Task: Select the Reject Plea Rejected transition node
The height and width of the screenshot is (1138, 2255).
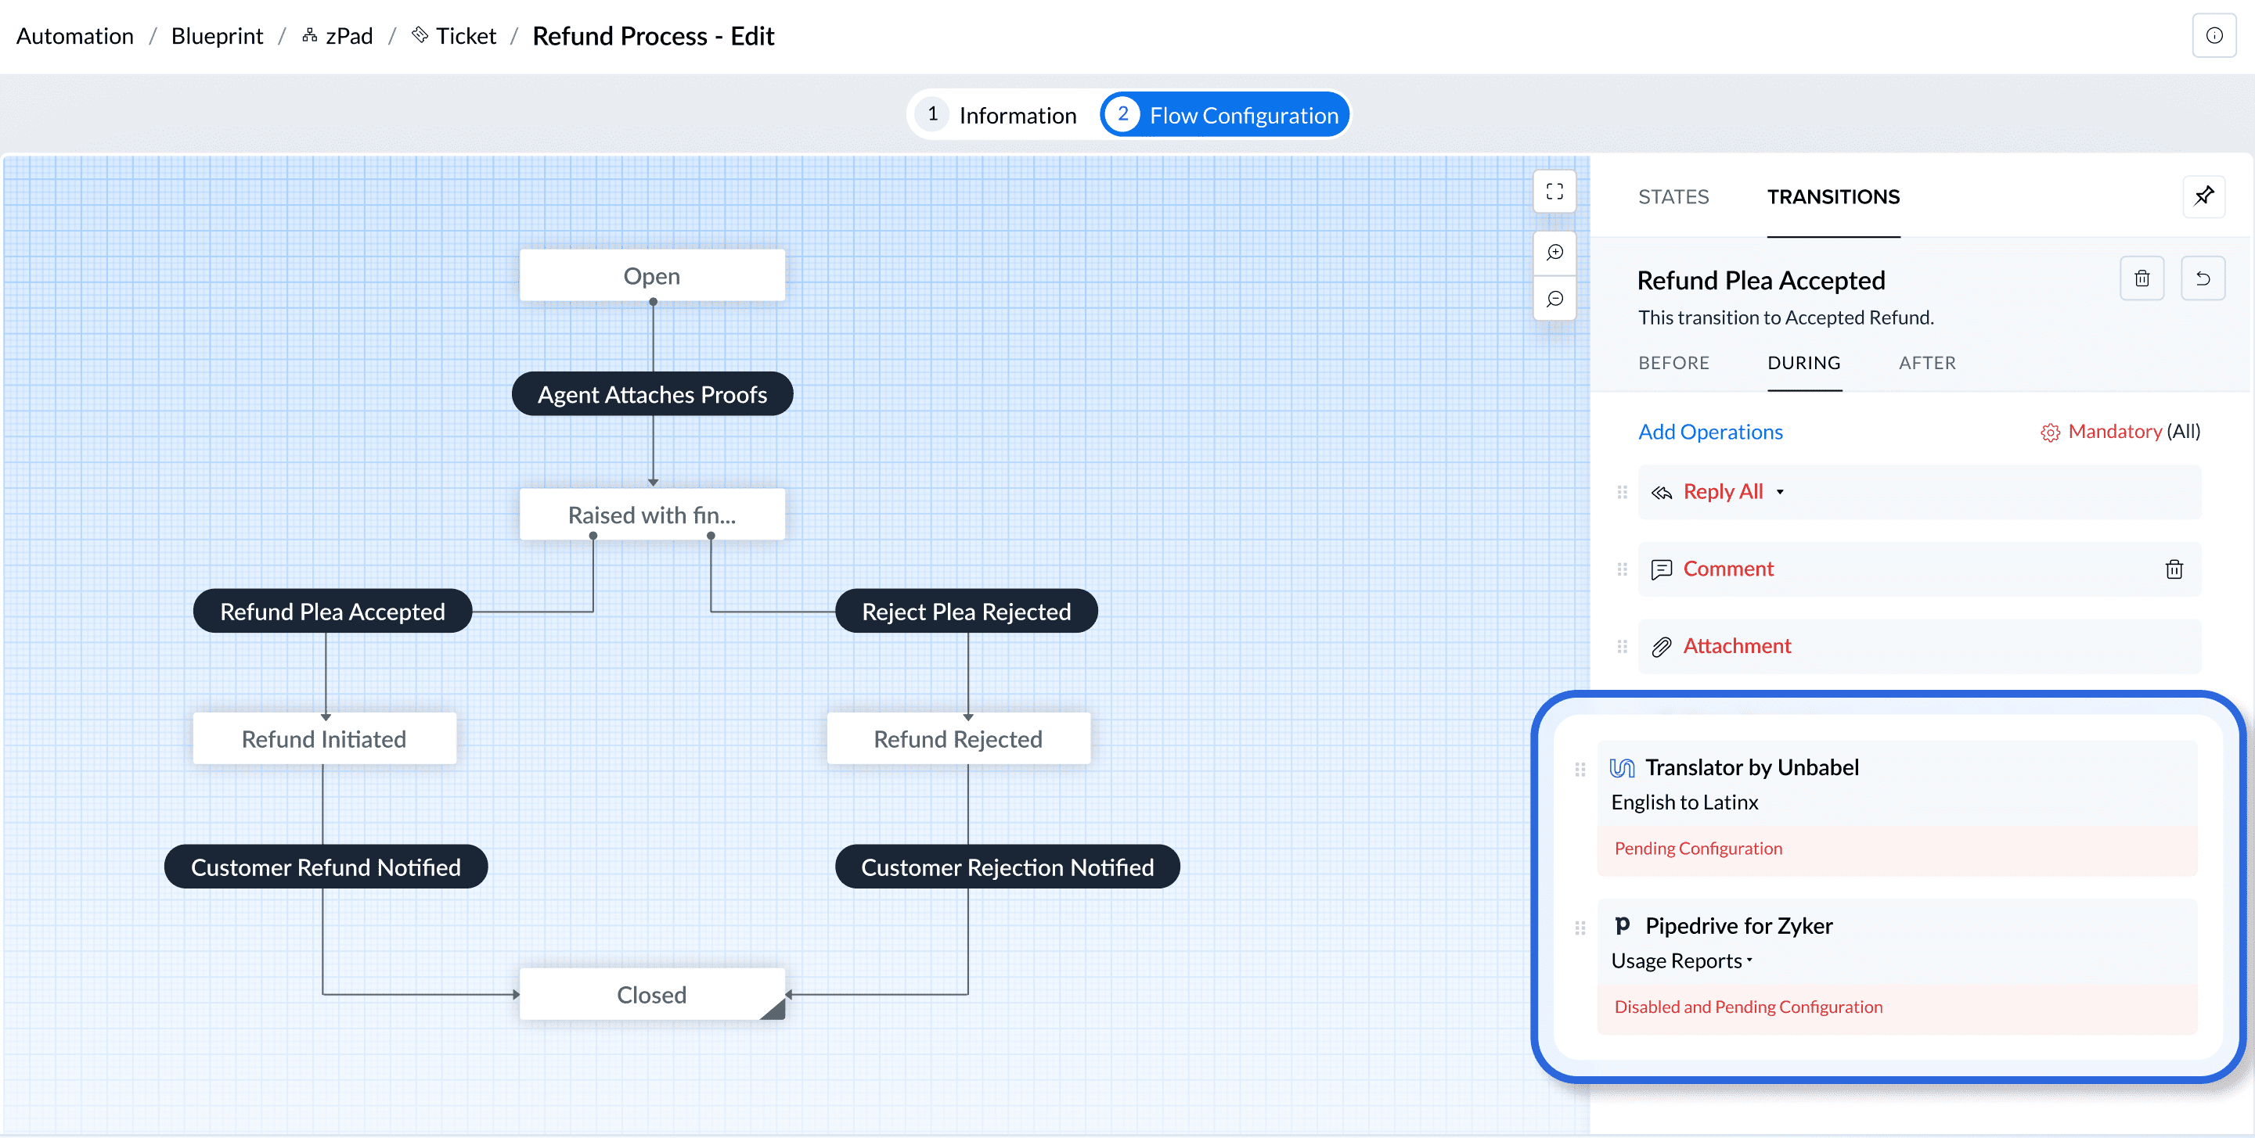Action: [966, 612]
